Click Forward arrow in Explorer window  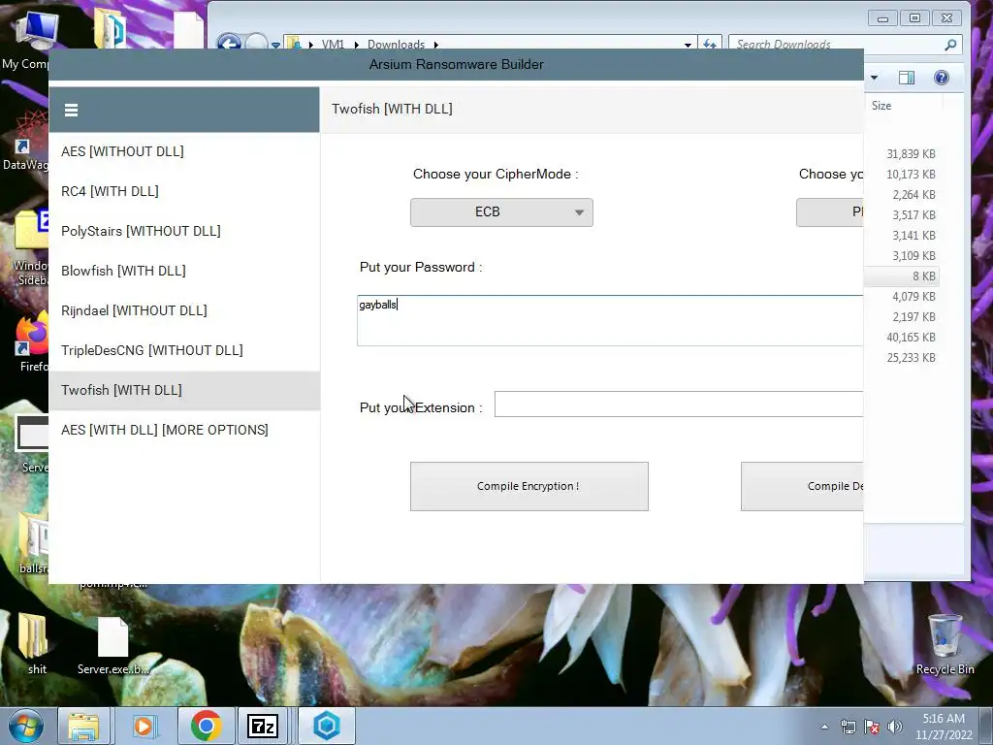pos(256,45)
